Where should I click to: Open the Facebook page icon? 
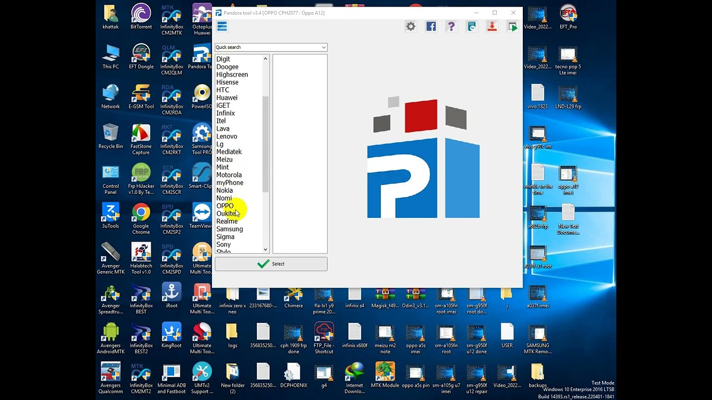click(x=431, y=27)
